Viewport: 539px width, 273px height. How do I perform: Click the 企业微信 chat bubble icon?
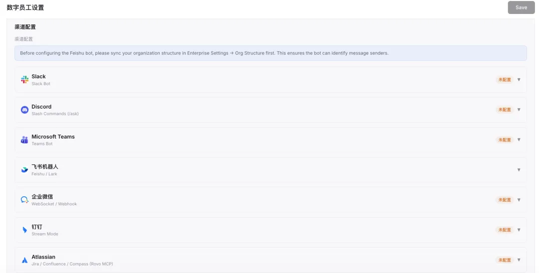click(x=25, y=200)
